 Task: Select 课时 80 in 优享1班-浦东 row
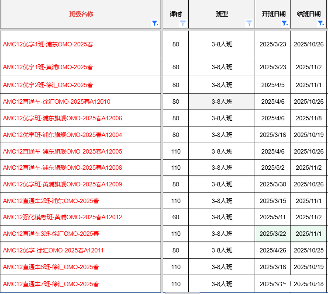click(176, 44)
